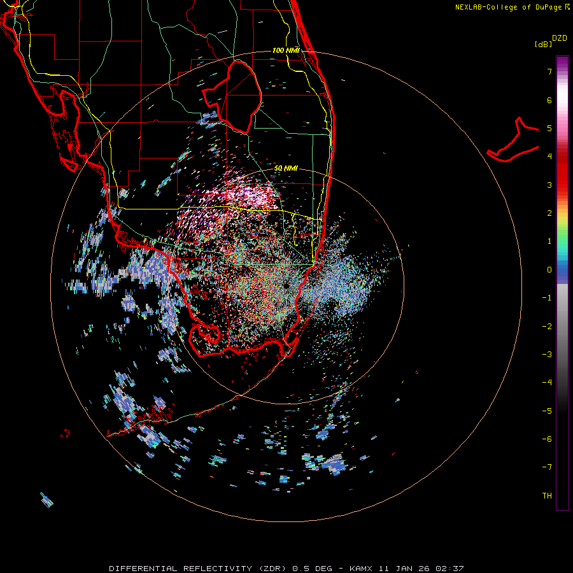Viewport: 573px width, 573px height.
Task: Click the -7 value on color scale
Action: click(x=547, y=467)
